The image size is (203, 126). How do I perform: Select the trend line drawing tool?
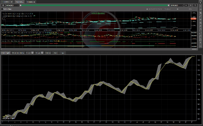pos(200,16)
